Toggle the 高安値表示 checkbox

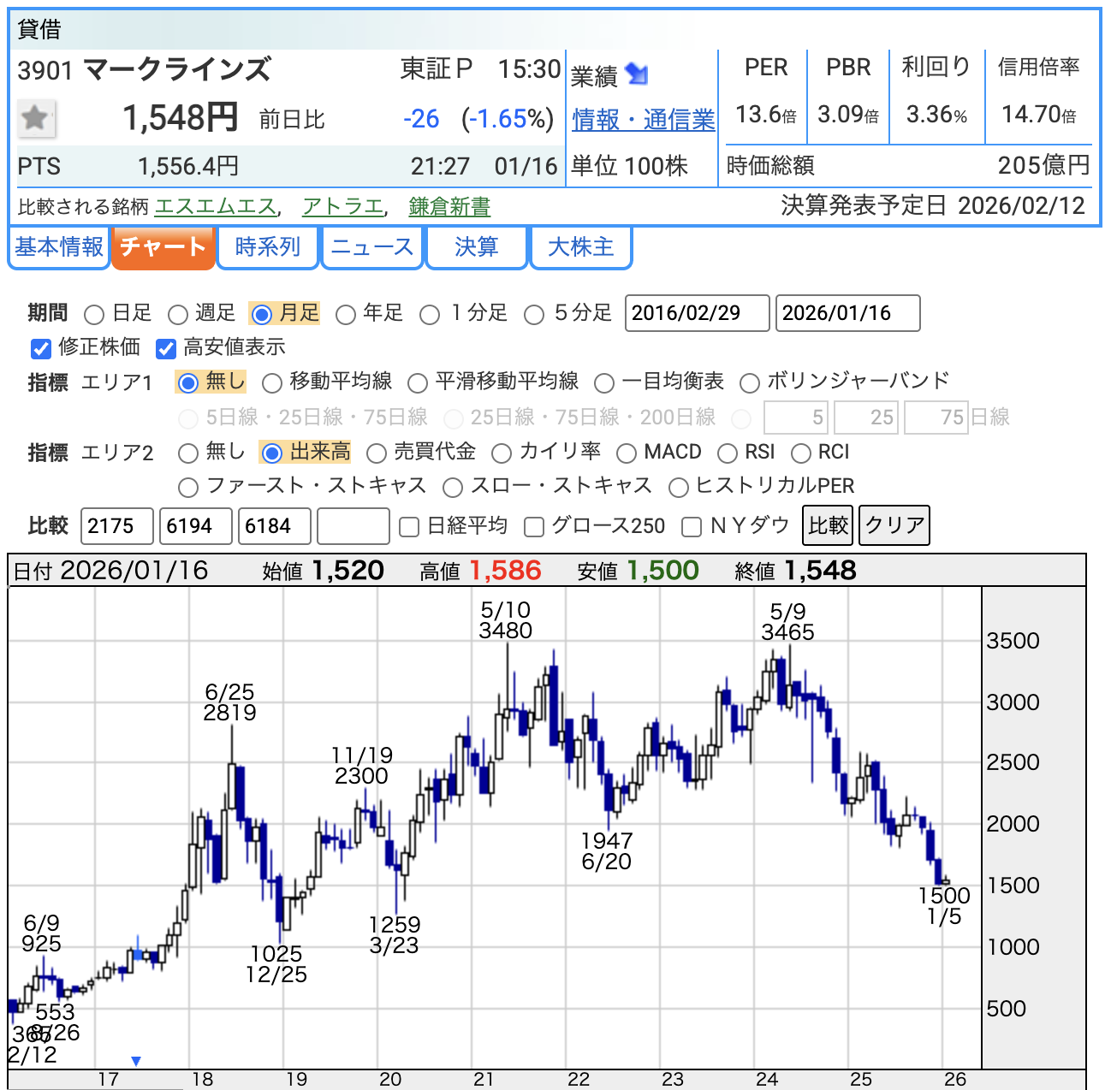[166, 348]
